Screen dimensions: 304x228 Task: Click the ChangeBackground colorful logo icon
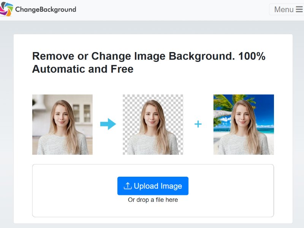6,9
